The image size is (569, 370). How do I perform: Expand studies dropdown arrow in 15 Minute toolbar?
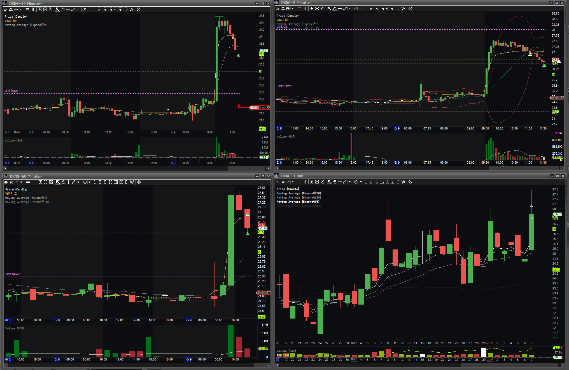click(21, 9)
